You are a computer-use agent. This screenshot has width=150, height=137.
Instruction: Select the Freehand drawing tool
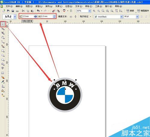tap(3, 42)
